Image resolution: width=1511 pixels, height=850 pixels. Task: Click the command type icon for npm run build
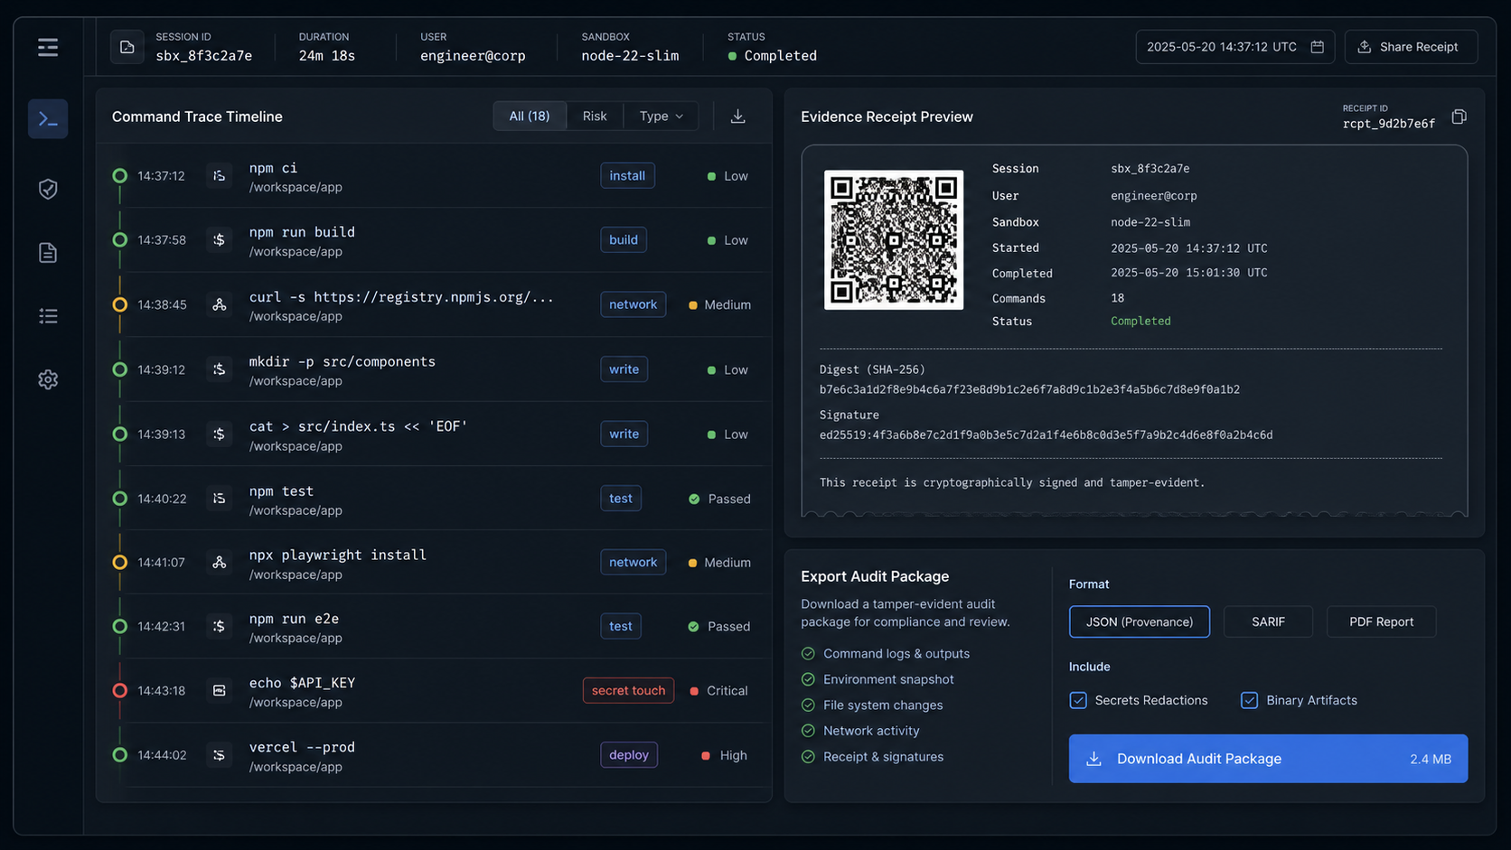[219, 239]
